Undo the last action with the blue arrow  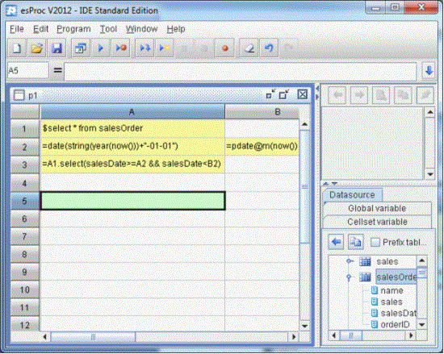[269, 48]
